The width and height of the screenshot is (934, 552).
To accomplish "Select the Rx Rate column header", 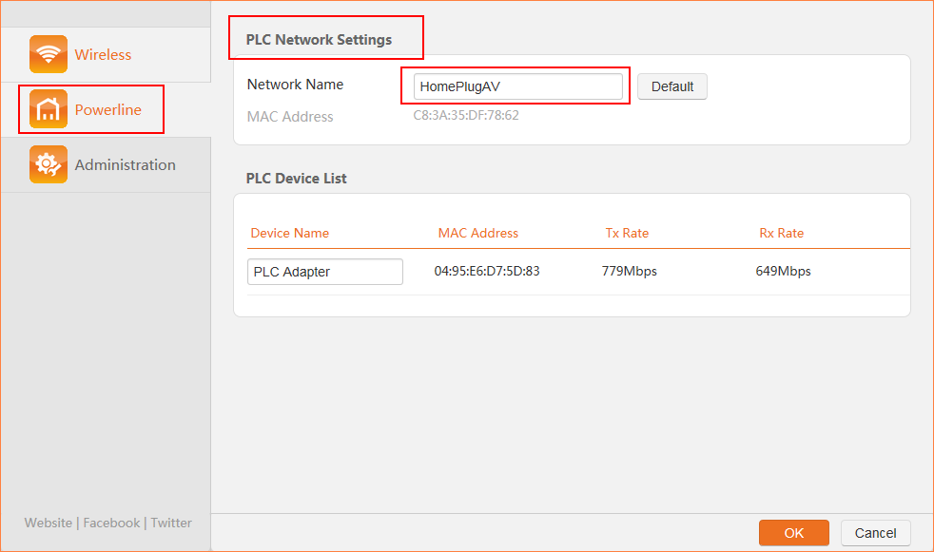I will 781,233.
